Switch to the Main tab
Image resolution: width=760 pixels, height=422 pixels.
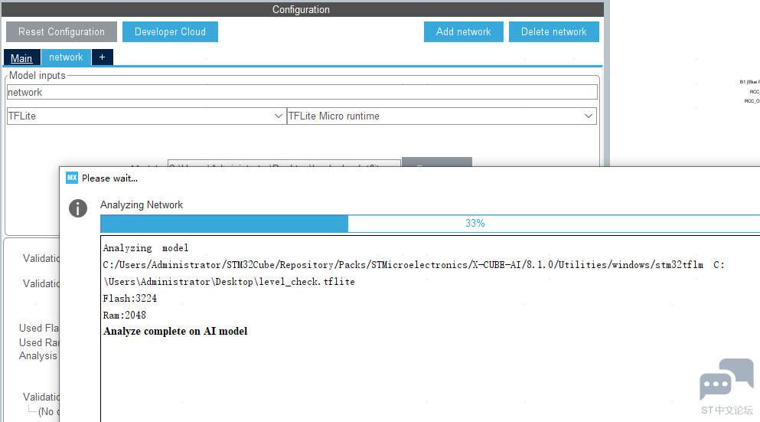click(21, 57)
